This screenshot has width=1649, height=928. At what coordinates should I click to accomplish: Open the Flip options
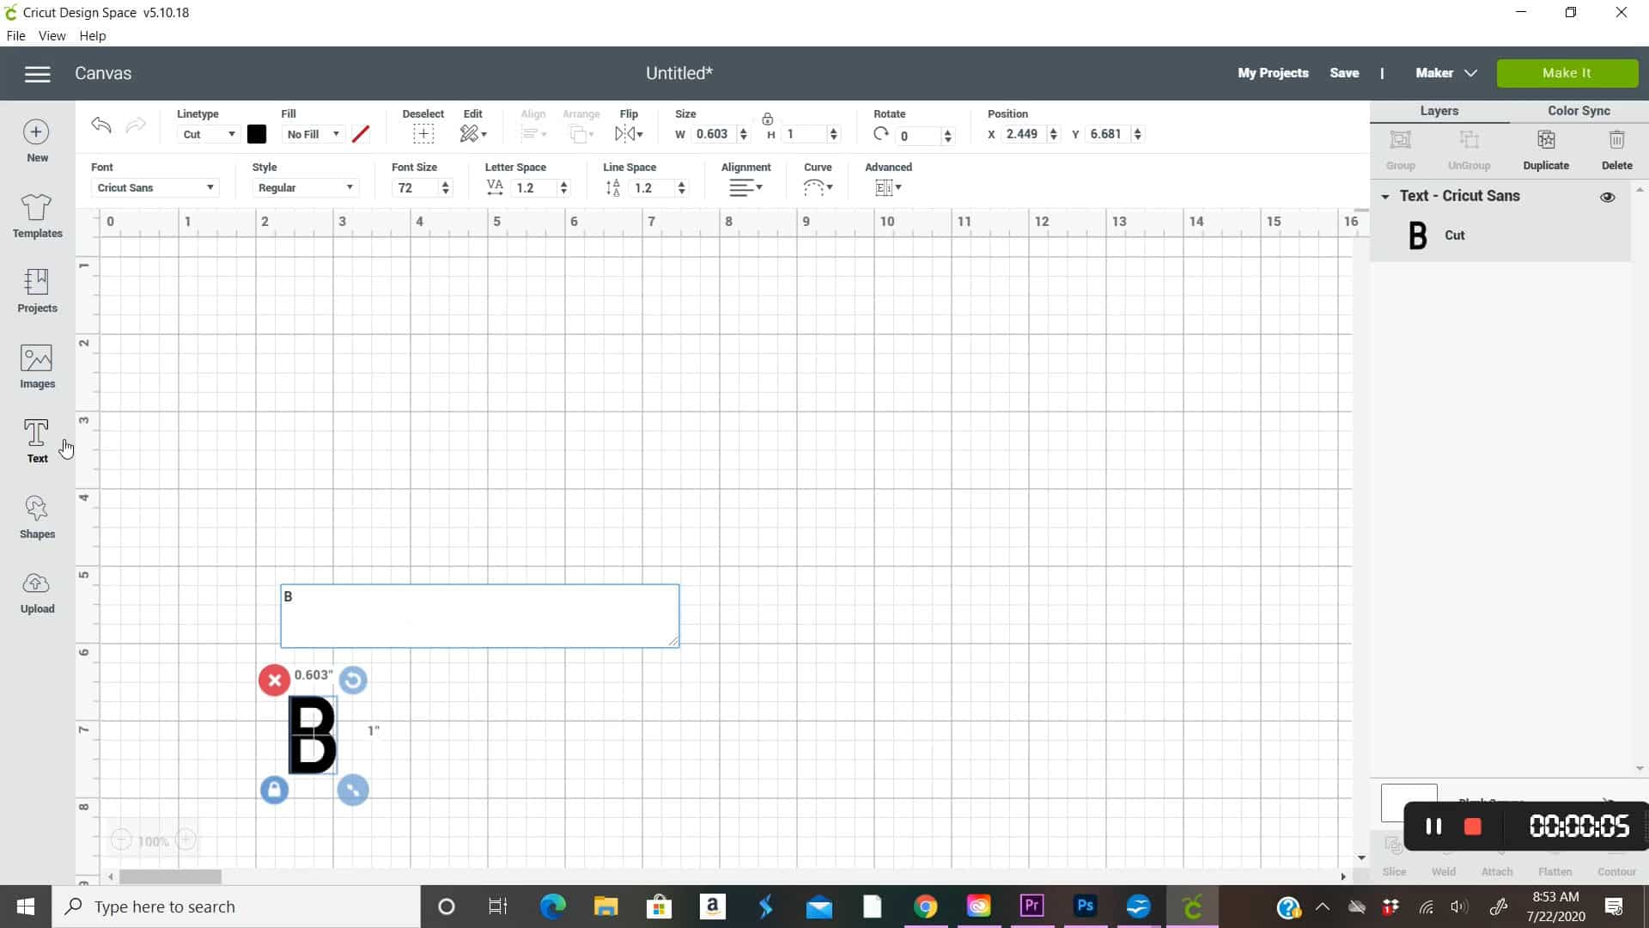(x=629, y=134)
